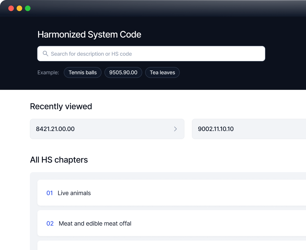Viewport: 306px width, 250px height.
Task: Click the yellow minimize window button
Action: tap(19, 8)
